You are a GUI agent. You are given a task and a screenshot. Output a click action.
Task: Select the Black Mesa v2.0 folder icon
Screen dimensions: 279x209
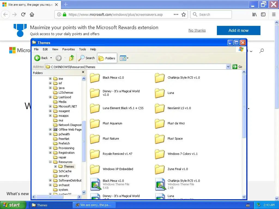point(95,78)
